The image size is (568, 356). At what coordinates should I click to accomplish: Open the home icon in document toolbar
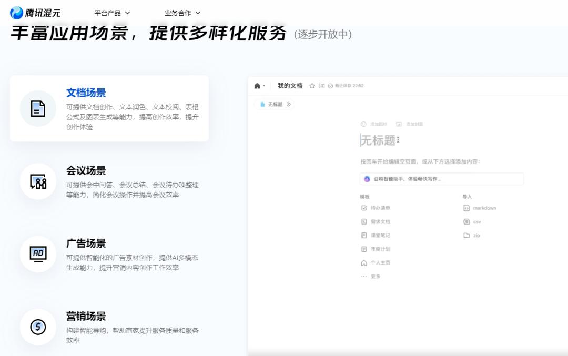[x=258, y=86]
